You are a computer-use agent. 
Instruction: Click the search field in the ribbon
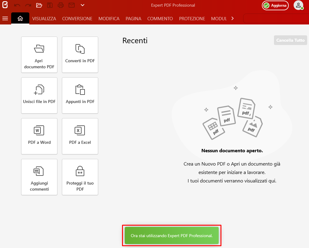point(276,18)
